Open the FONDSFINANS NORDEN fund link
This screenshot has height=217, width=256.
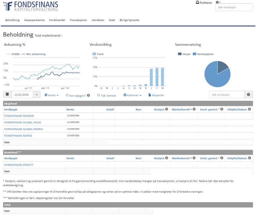(x=19, y=116)
